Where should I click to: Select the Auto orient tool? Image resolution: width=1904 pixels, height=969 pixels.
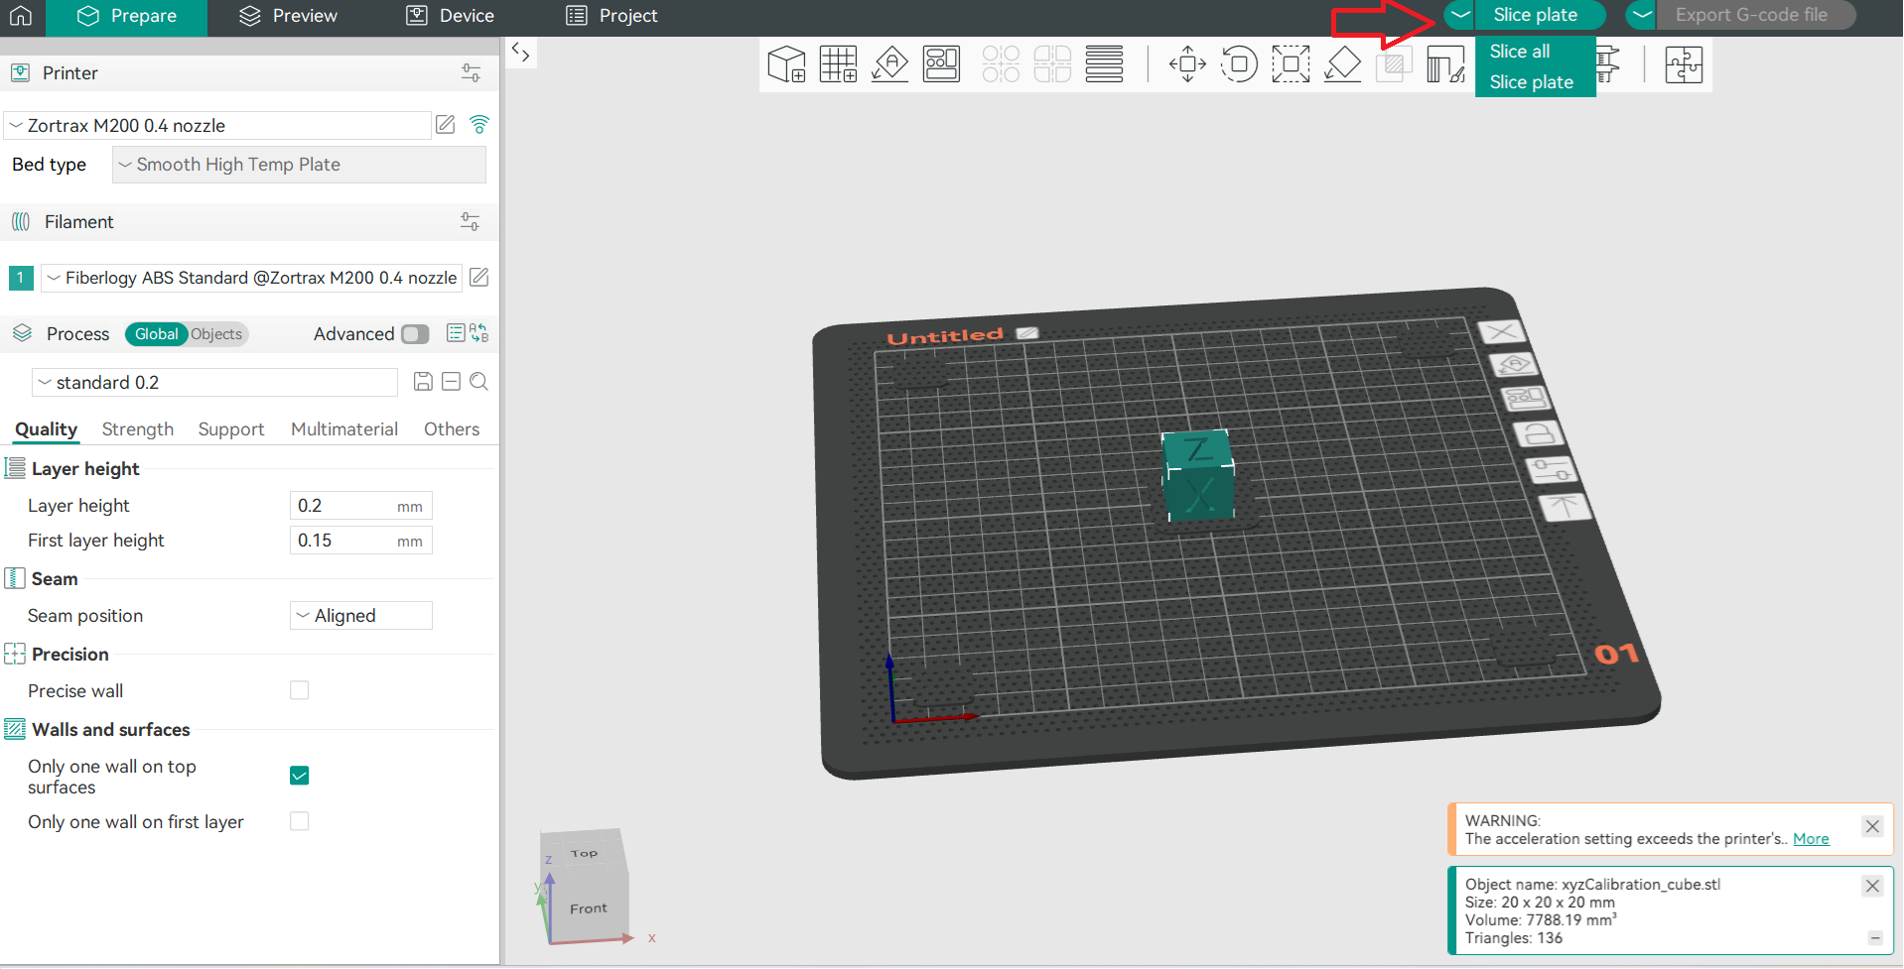point(889,64)
